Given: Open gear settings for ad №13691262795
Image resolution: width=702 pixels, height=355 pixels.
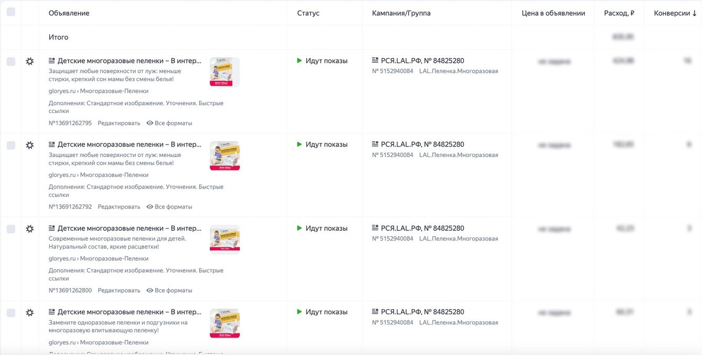Looking at the screenshot, I should (x=30, y=61).
